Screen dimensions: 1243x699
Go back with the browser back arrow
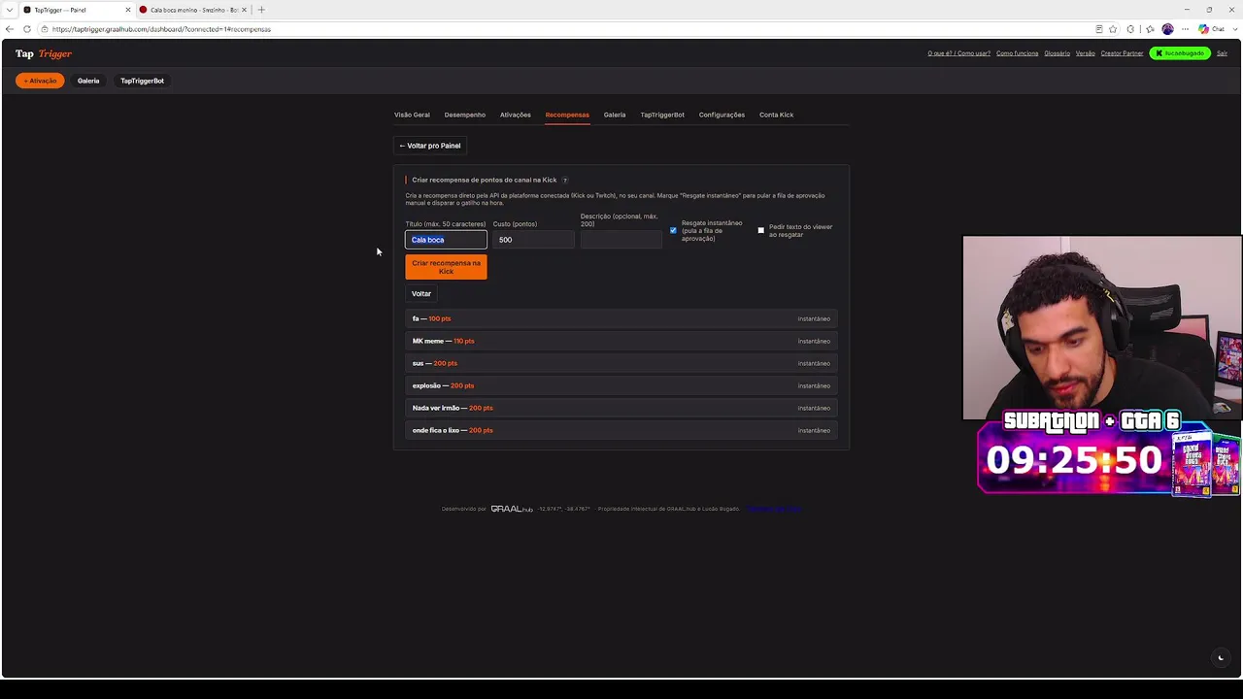[10, 29]
